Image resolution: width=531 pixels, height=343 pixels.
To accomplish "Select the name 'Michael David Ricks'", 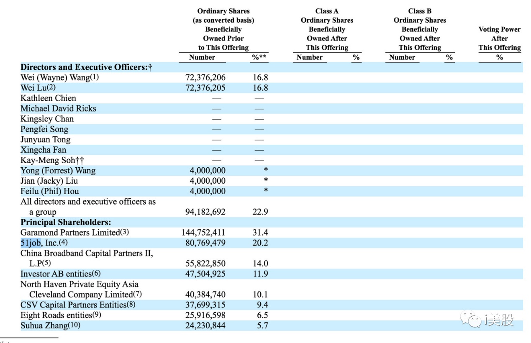I will [x=58, y=109].
